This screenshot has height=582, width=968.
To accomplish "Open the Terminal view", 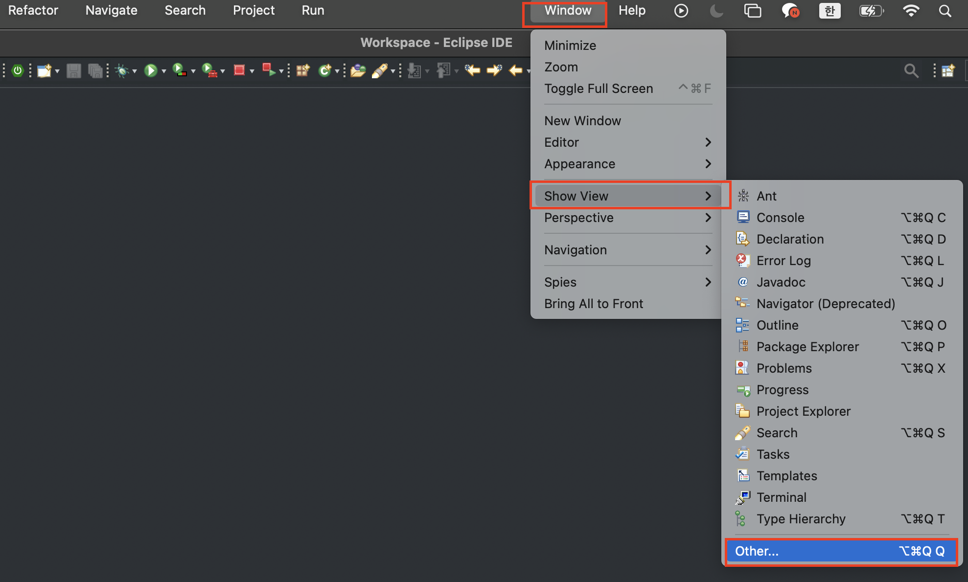I will point(842,497).
